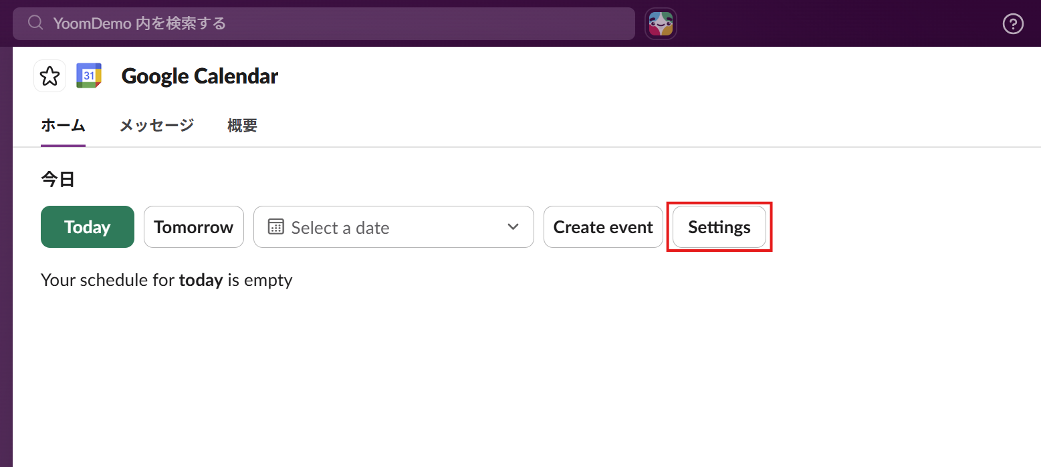The height and width of the screenshot is (467, 1041).
Task: Open the Settings button
Action: [719, 227]
